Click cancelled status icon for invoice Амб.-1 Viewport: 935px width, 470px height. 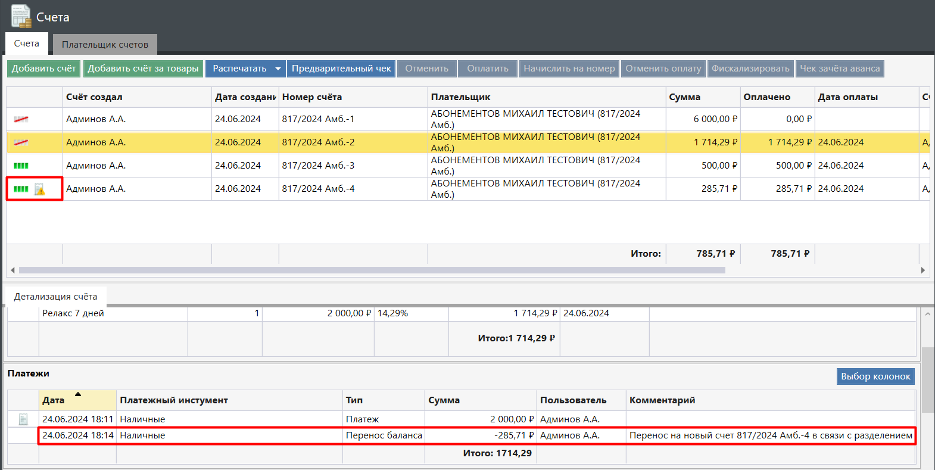tap(21, 119)
